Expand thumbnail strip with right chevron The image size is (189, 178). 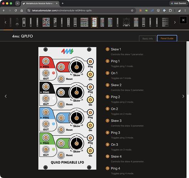pos(175,22)
